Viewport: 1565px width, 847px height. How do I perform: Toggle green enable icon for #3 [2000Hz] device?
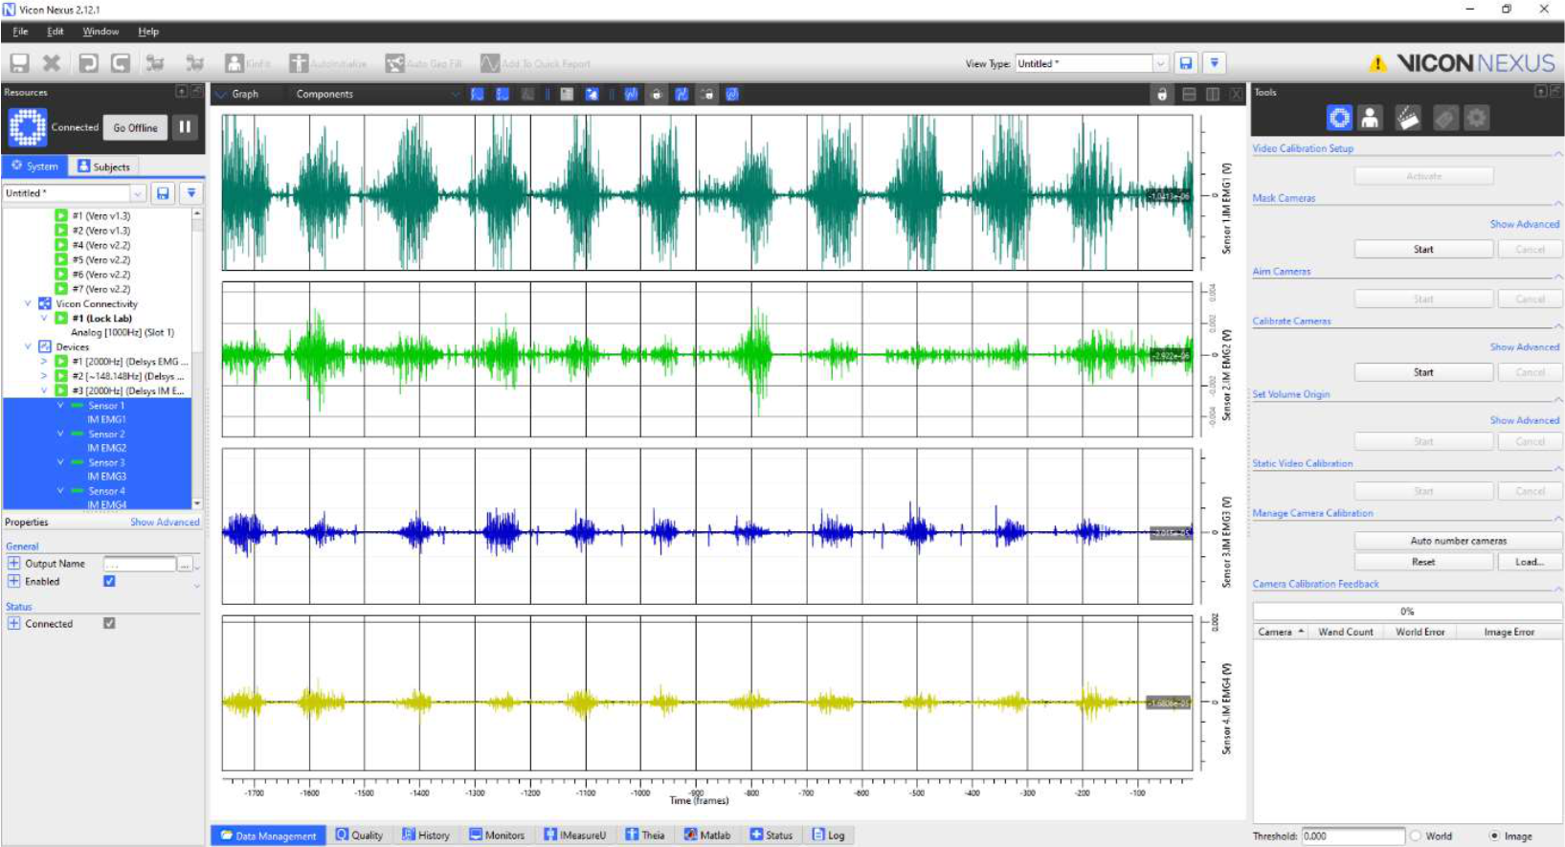(61, 390)
